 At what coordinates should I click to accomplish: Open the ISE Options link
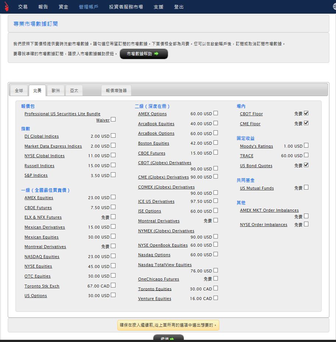coord(149,211)
